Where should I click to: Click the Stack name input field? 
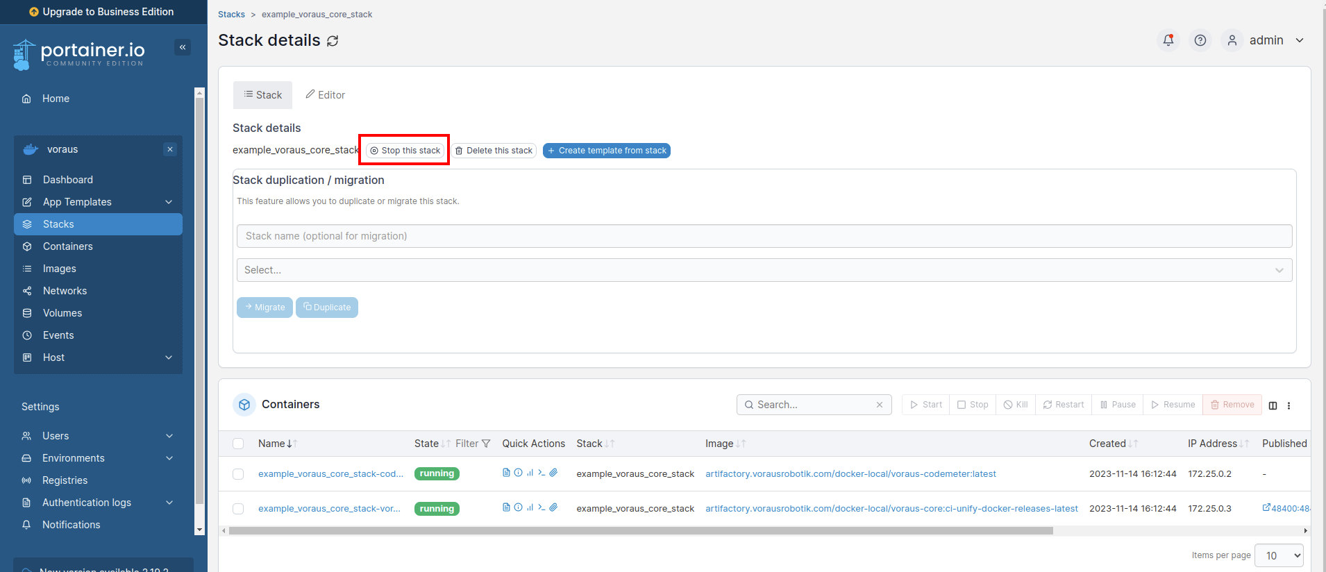point(764,236)
